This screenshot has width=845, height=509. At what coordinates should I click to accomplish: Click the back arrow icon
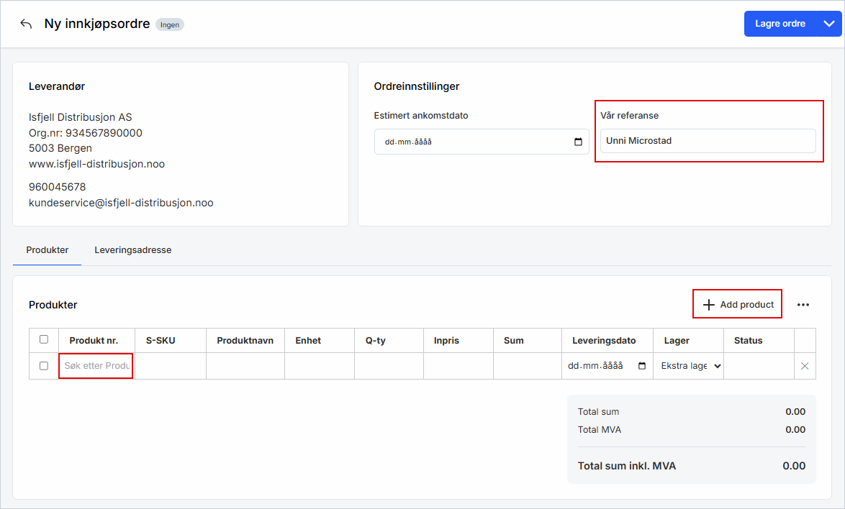pos(26,24)
